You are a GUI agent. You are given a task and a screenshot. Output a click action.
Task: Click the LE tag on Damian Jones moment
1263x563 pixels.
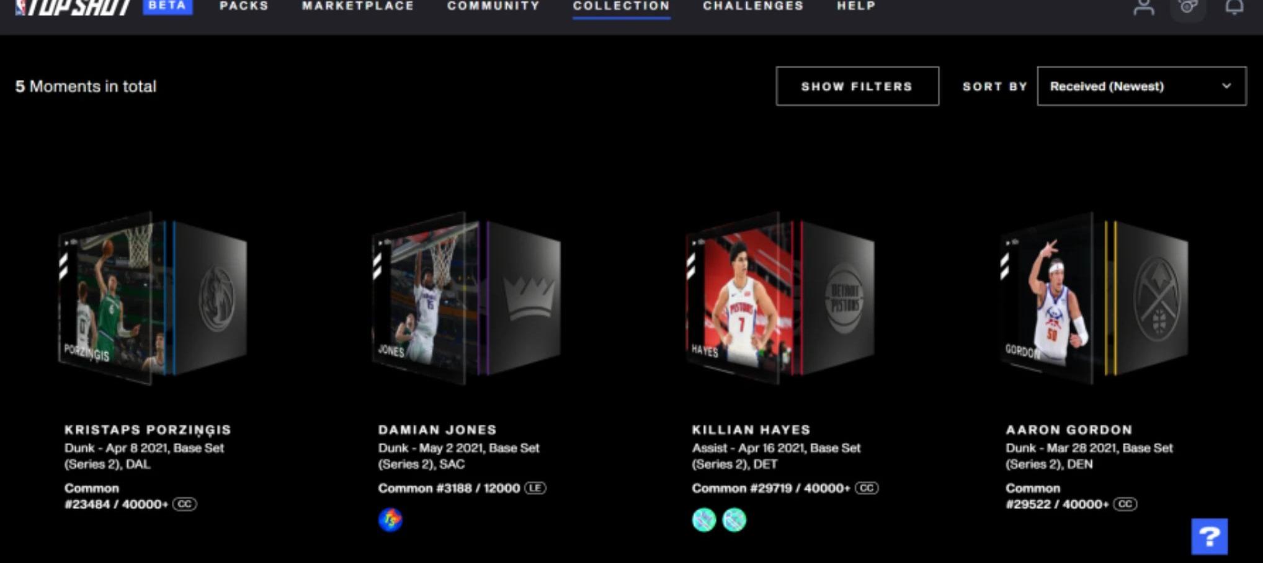point(535,488)
